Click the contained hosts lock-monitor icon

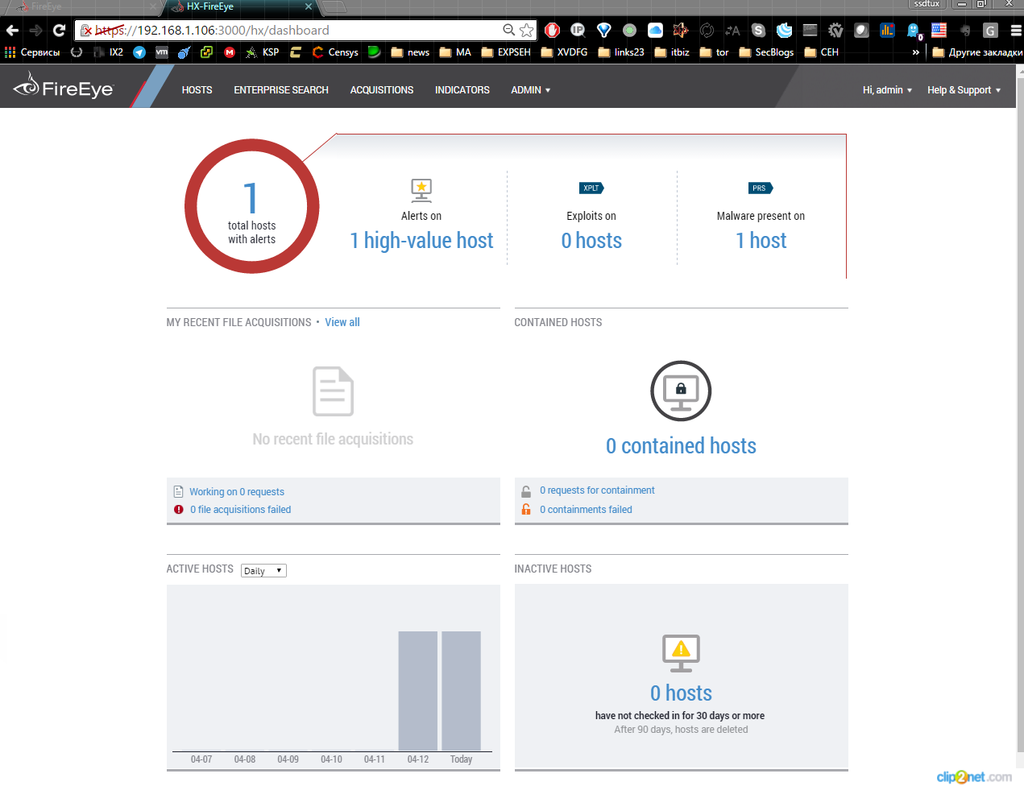coord(681,391)
